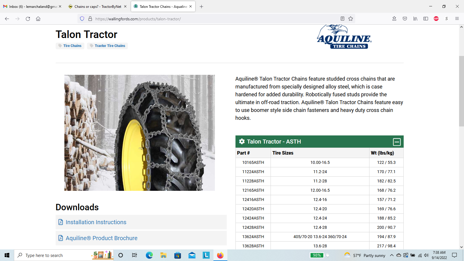Viewport: 464px width, 261px height.
Task: Open Microsoft Store from taskbar
Action: click(177, 255)
